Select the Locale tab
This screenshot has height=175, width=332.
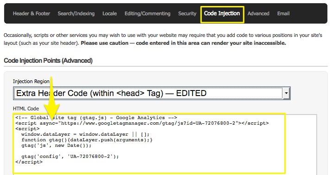point(109,13)
